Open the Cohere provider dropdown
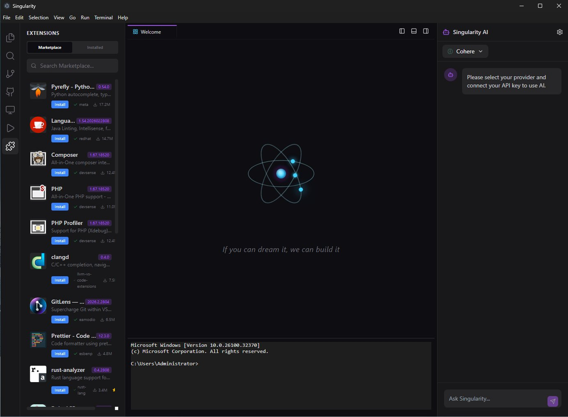This screenshot has width=568, height=417. [x=465, y=51]
